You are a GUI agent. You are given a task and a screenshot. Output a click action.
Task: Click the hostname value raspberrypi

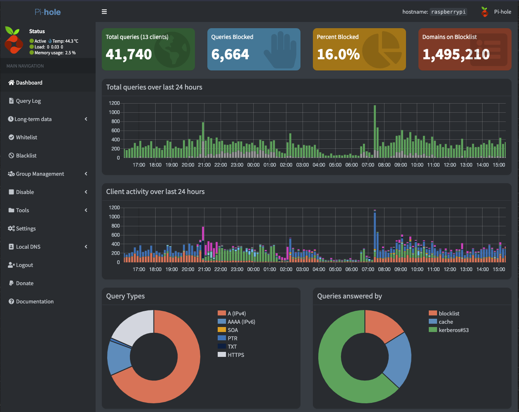tap(448, 12)
